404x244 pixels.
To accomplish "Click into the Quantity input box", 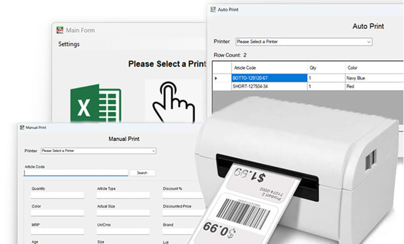I will pyautogui.click(x=57, y=195).
